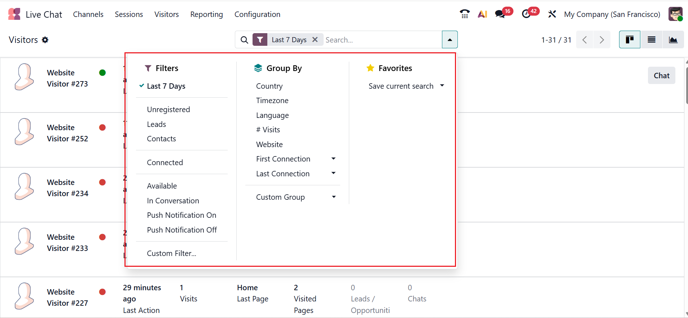This screenshot has height=318, width=688.
Task: Open the AI assistant icon
Action: pos(482,14)
